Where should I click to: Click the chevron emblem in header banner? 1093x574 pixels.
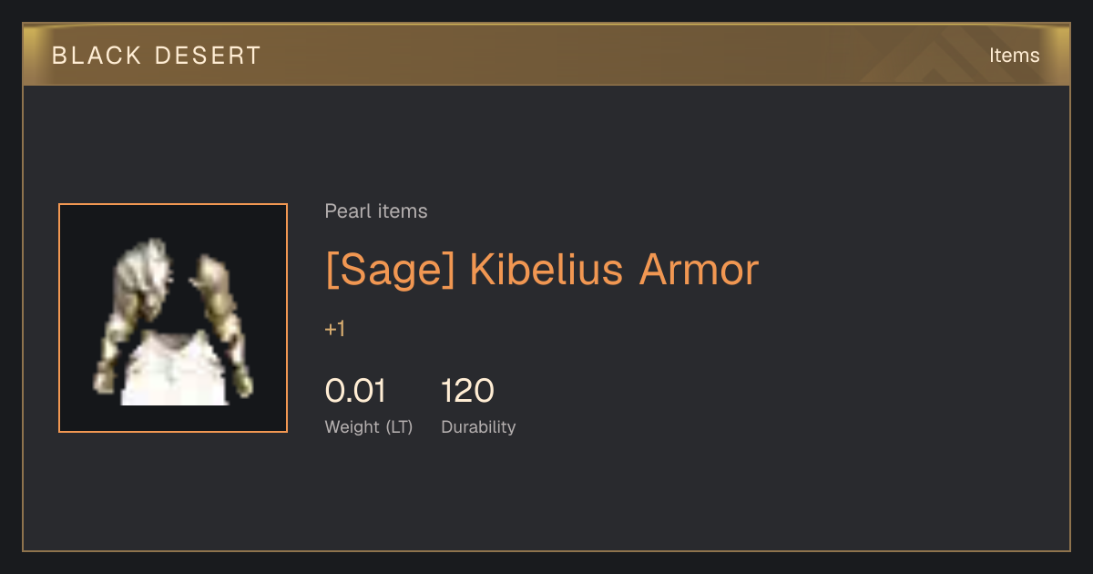pyautogui.click(x=934, y=56)
